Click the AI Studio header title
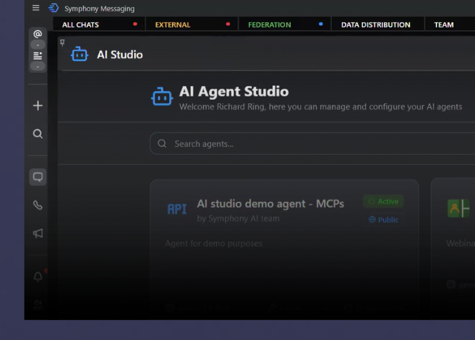 click(119, 55)
